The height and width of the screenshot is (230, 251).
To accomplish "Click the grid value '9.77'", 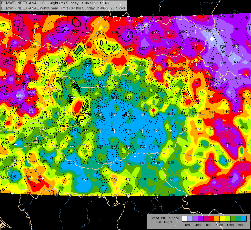I will [x=101, y=32].
